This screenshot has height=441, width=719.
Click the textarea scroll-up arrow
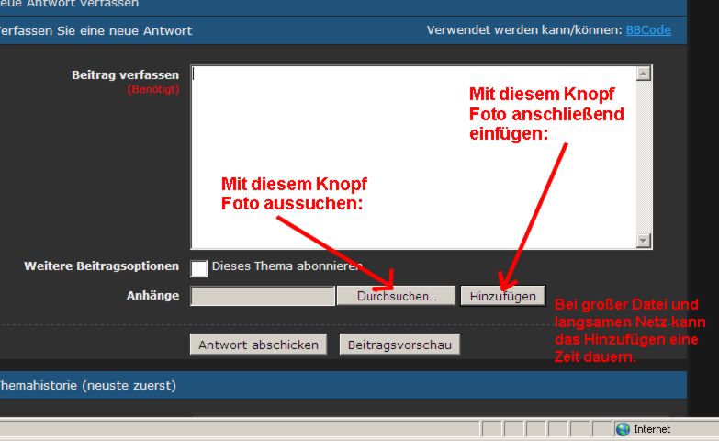(643, 73)
